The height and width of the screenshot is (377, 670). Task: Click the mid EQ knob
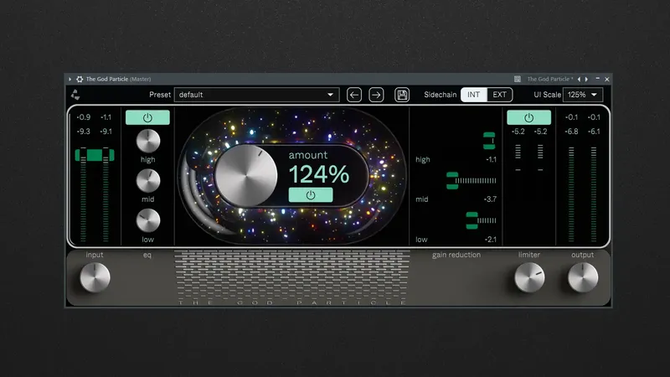pyautogui.click(x=148, y=181)
